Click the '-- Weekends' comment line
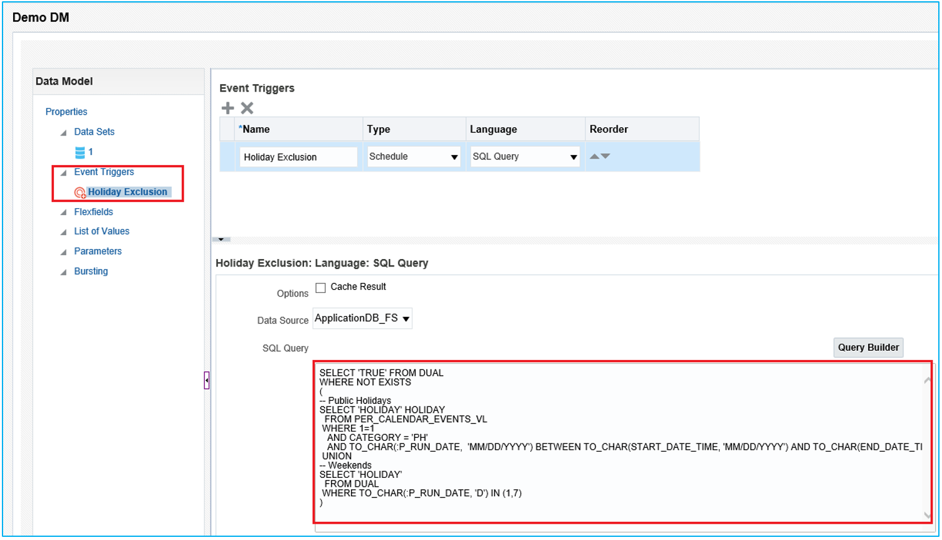Screen dimensions: 942x540 pos(345,465)
